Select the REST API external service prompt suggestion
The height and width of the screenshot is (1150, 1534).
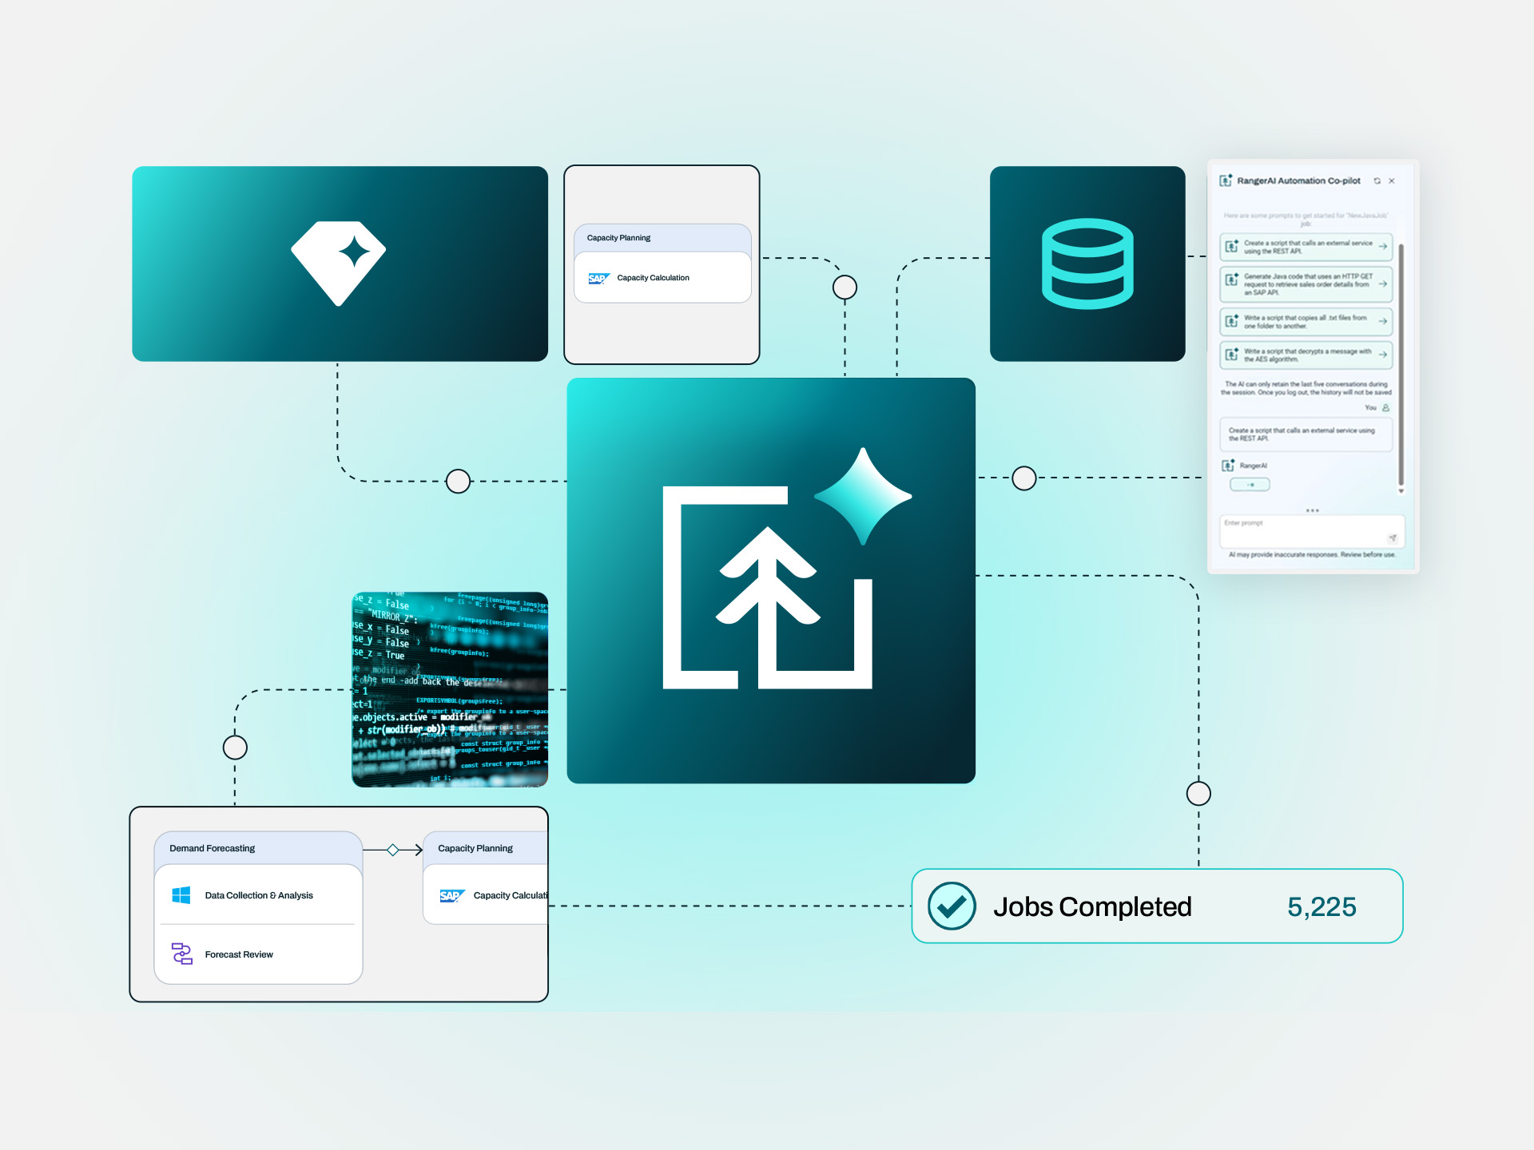click(1305, 247)
